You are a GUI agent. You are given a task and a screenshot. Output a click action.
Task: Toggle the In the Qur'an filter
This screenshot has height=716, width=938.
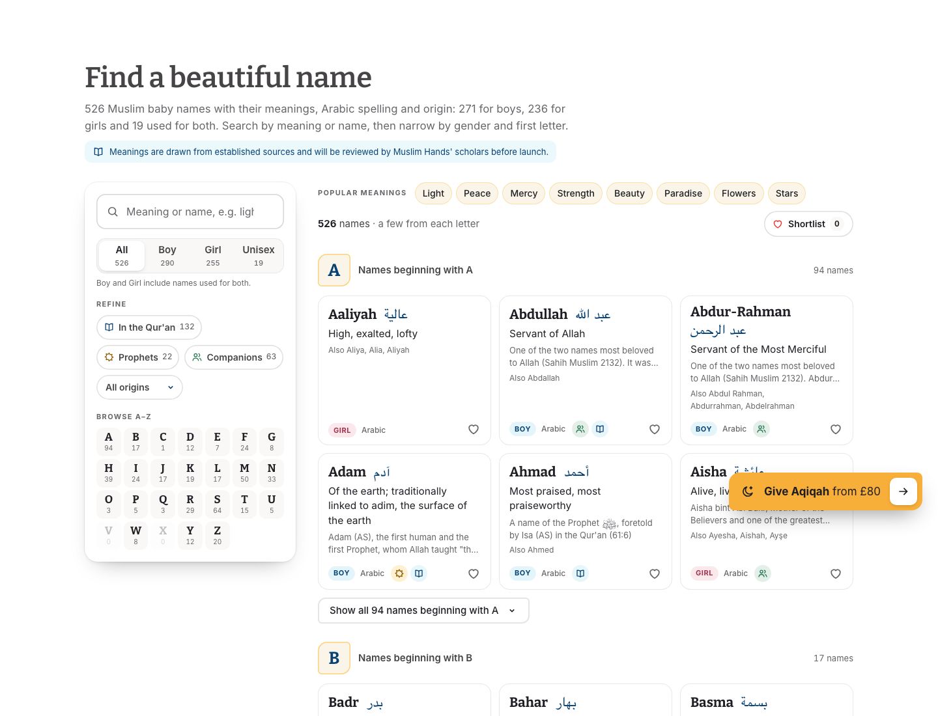[x=149, y=327]
